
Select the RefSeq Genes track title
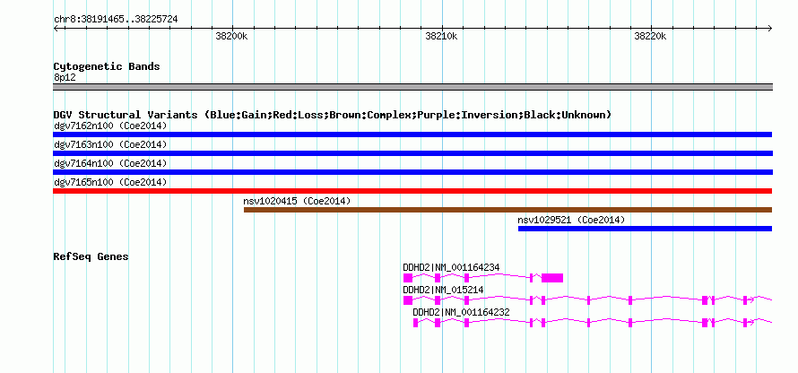click(91, 256)
